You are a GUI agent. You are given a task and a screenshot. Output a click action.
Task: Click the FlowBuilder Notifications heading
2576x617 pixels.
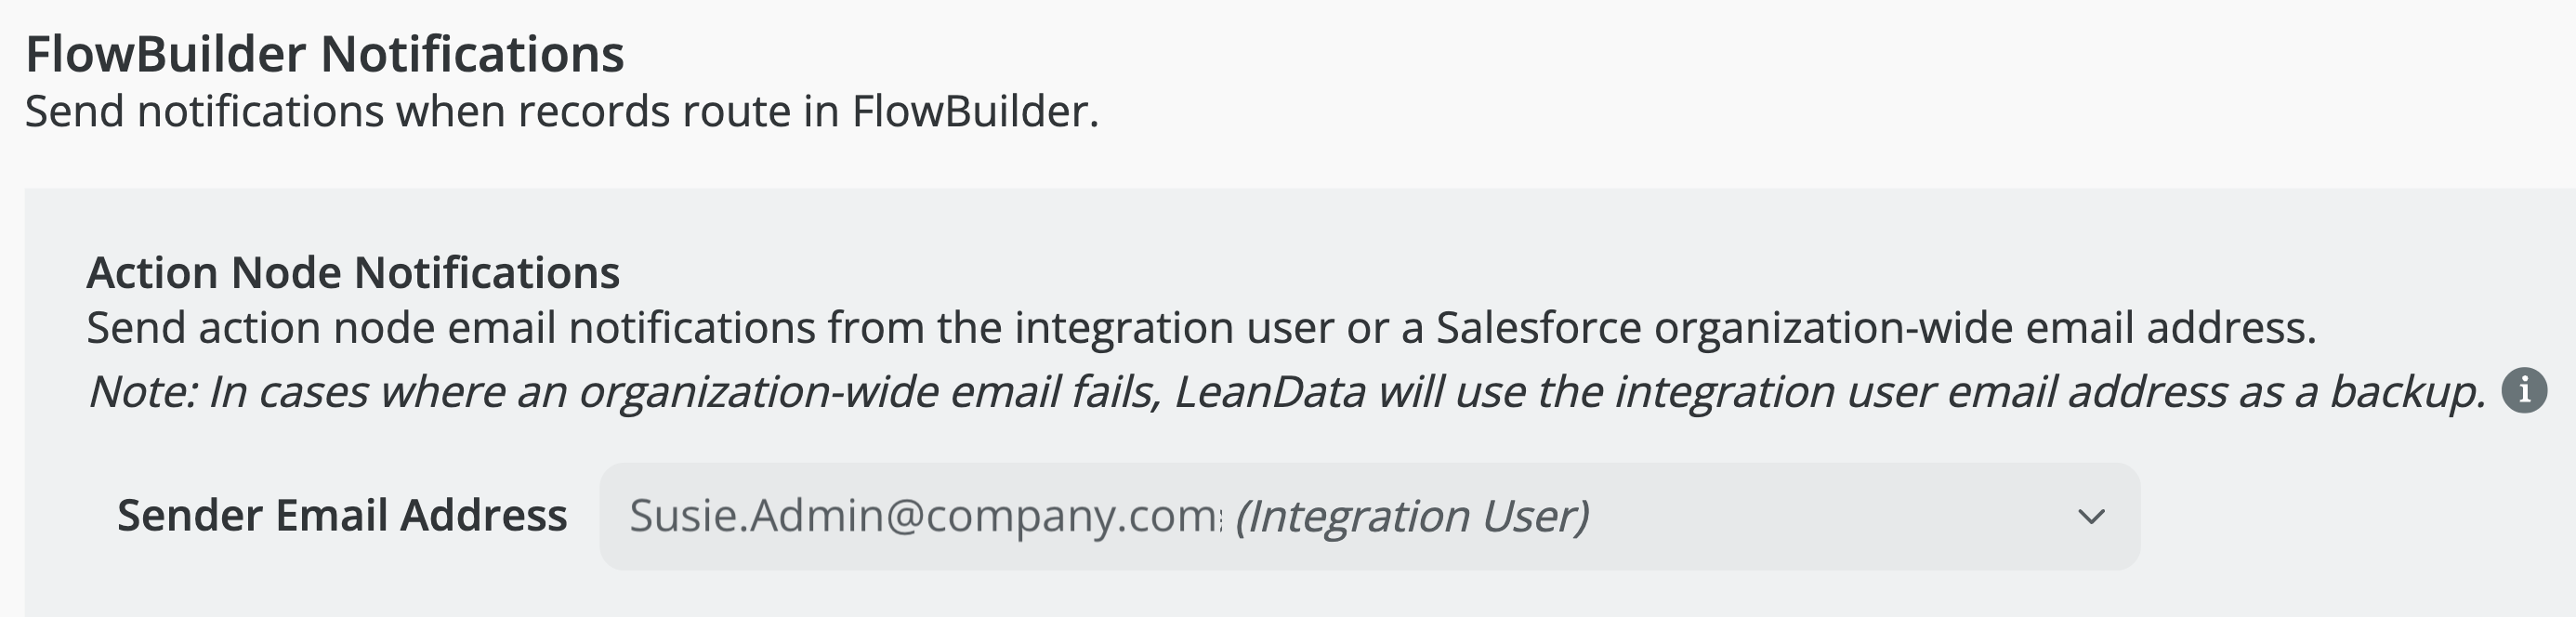click(324, 54)
